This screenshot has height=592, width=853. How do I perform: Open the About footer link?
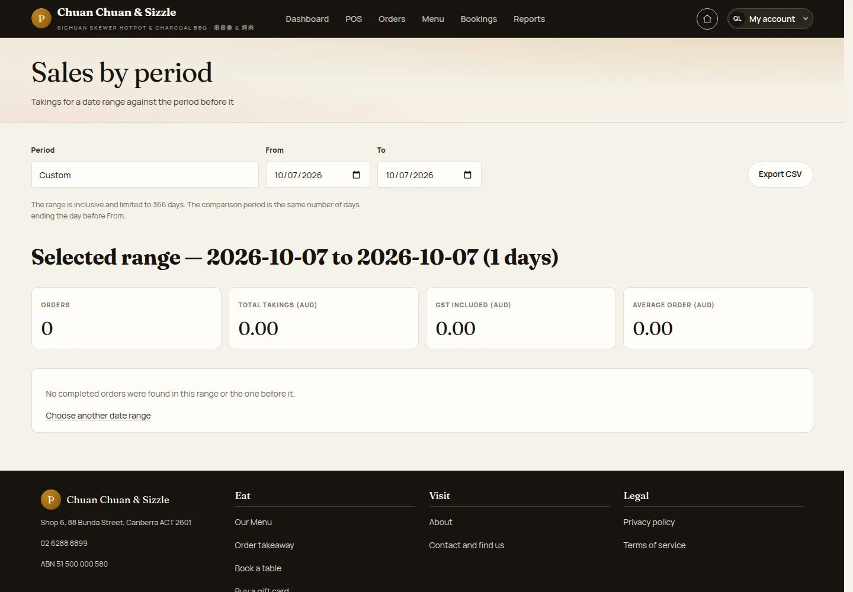click(x=441, y=522)
